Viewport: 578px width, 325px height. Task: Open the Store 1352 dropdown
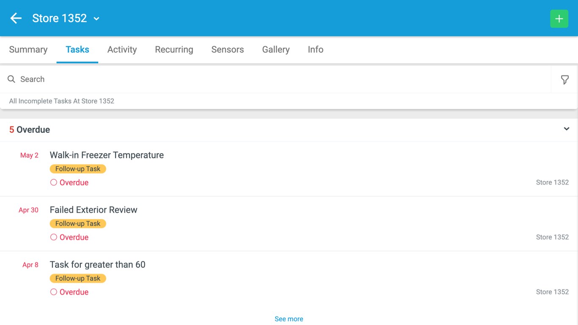(96, 19)
